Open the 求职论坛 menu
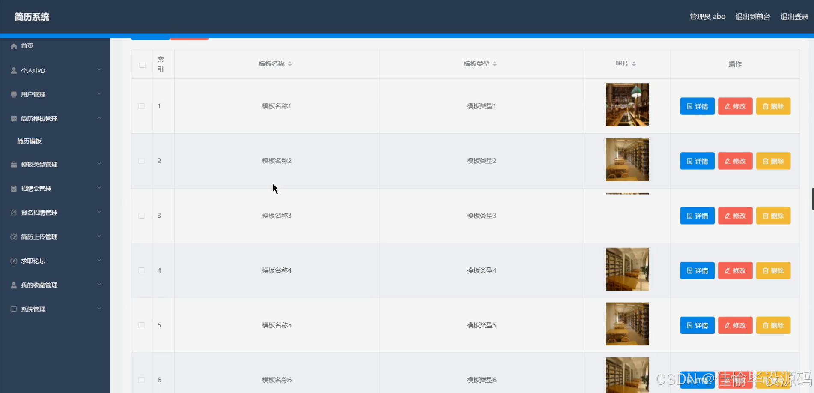 (55, 261)
